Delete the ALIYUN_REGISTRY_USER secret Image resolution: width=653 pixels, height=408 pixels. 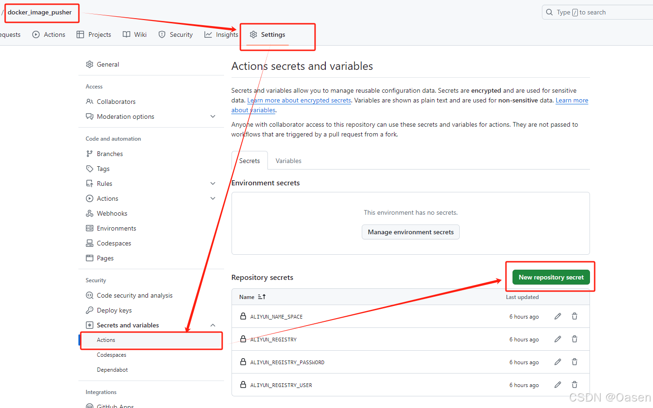pyautogui.click(x=575, y=385)
